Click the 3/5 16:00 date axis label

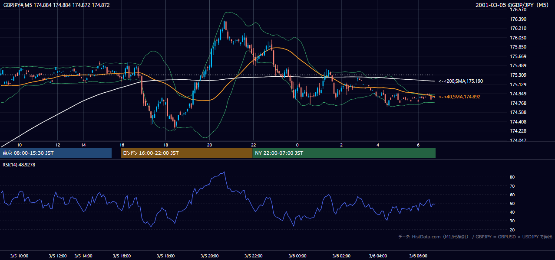click(122, 256)
